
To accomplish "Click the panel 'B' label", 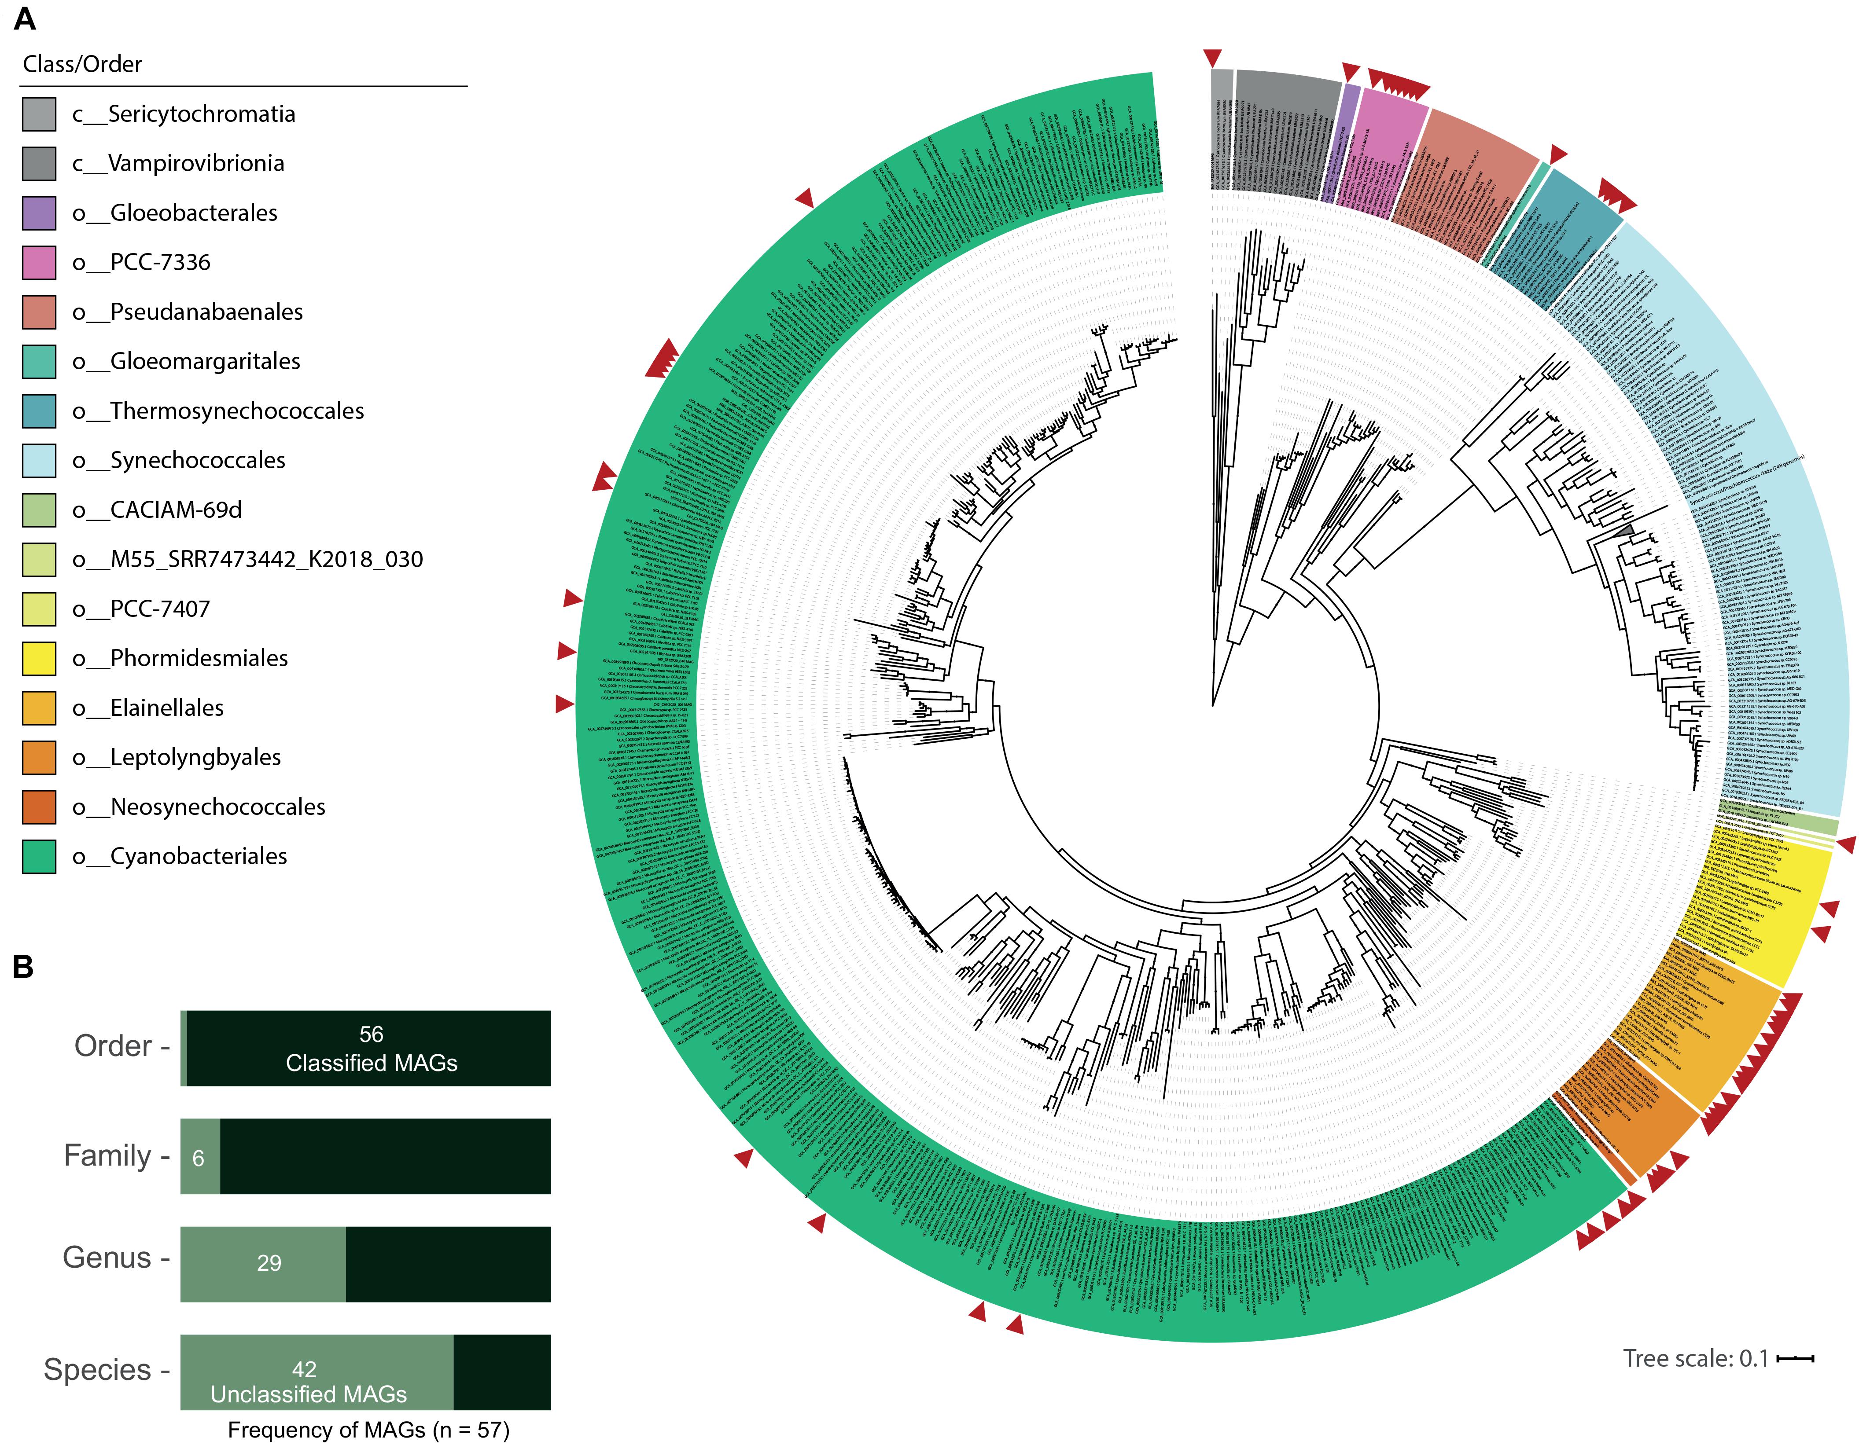I will click(x=23, y=967).
